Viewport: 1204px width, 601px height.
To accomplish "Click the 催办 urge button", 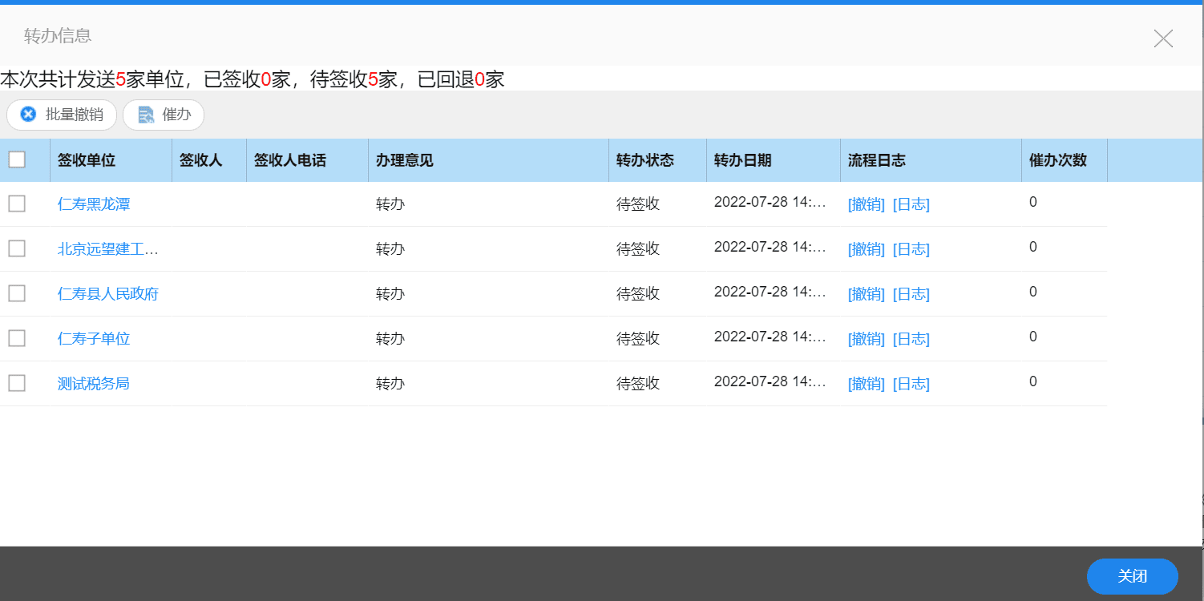I will pos(164,115).
